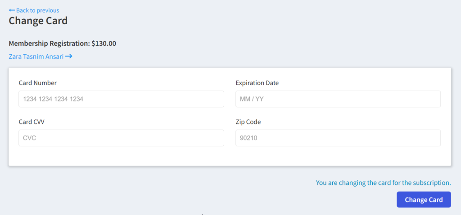
Task: Click the $130.00 price amount
Action: pyautogui.click(x=104, y=44)
